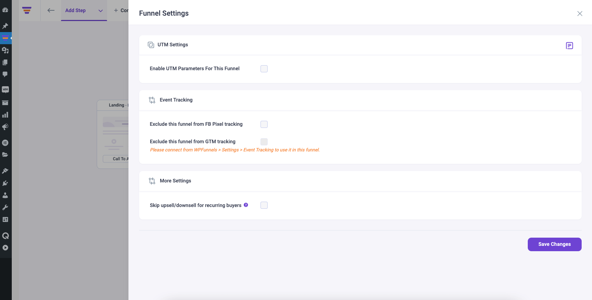Open the Elementor icon in sidebar
Viewport: 592px width, 300px height.
[5, 143]
